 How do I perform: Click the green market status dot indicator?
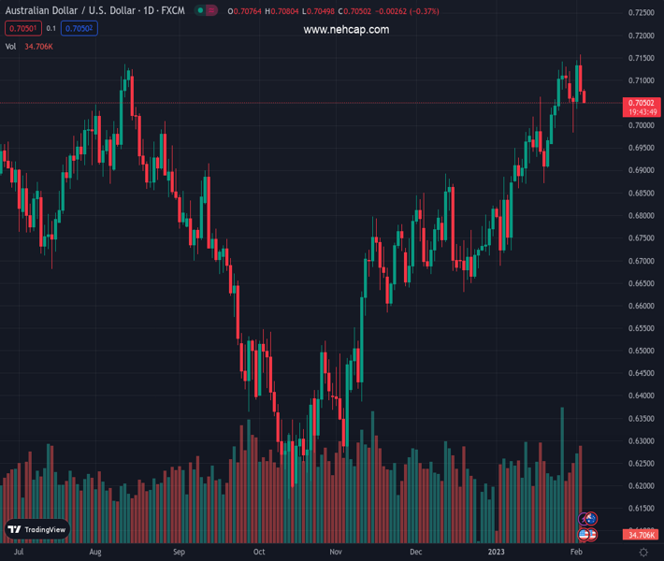tap(200, 10)
